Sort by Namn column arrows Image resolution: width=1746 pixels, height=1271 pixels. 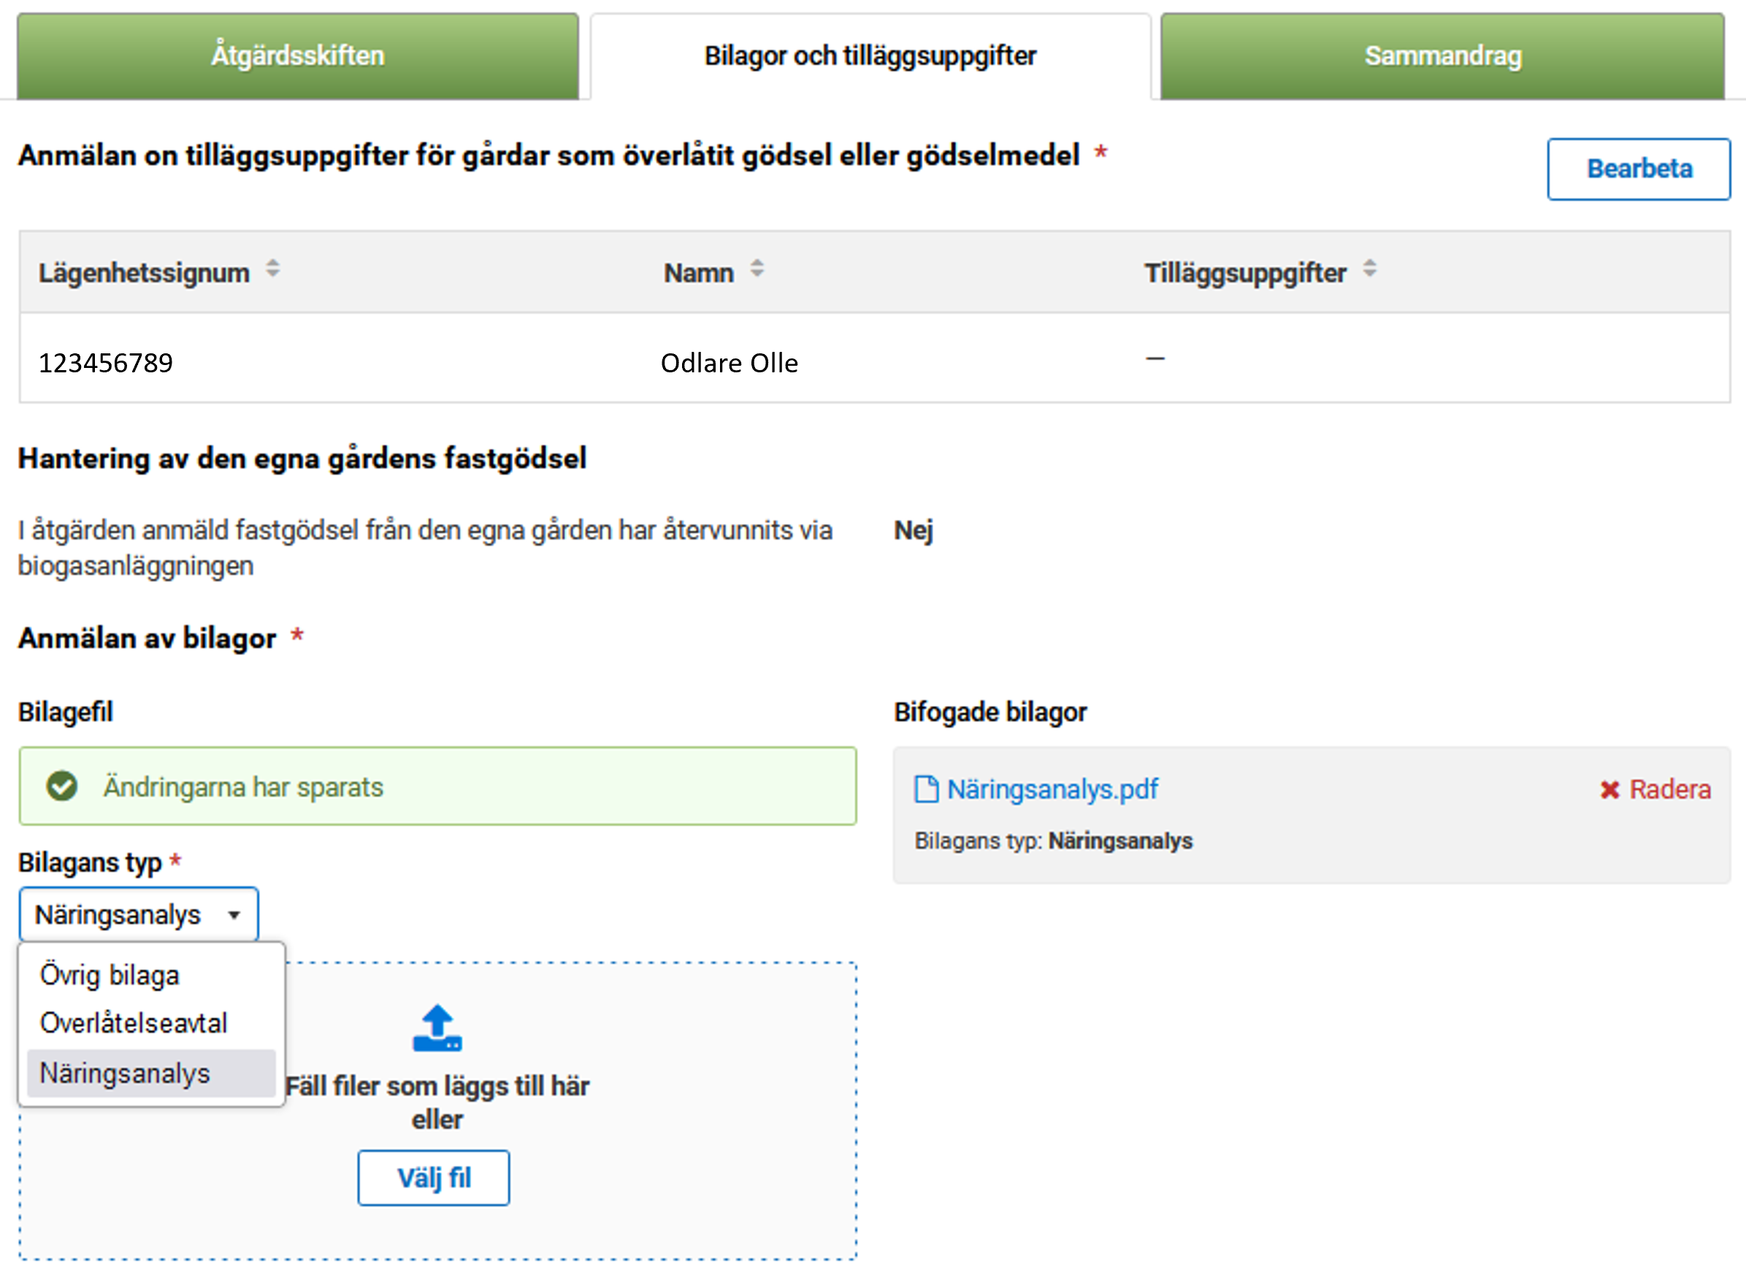click(x=757, y=269)
